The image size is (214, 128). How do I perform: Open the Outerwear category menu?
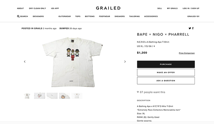coord(64,16)
